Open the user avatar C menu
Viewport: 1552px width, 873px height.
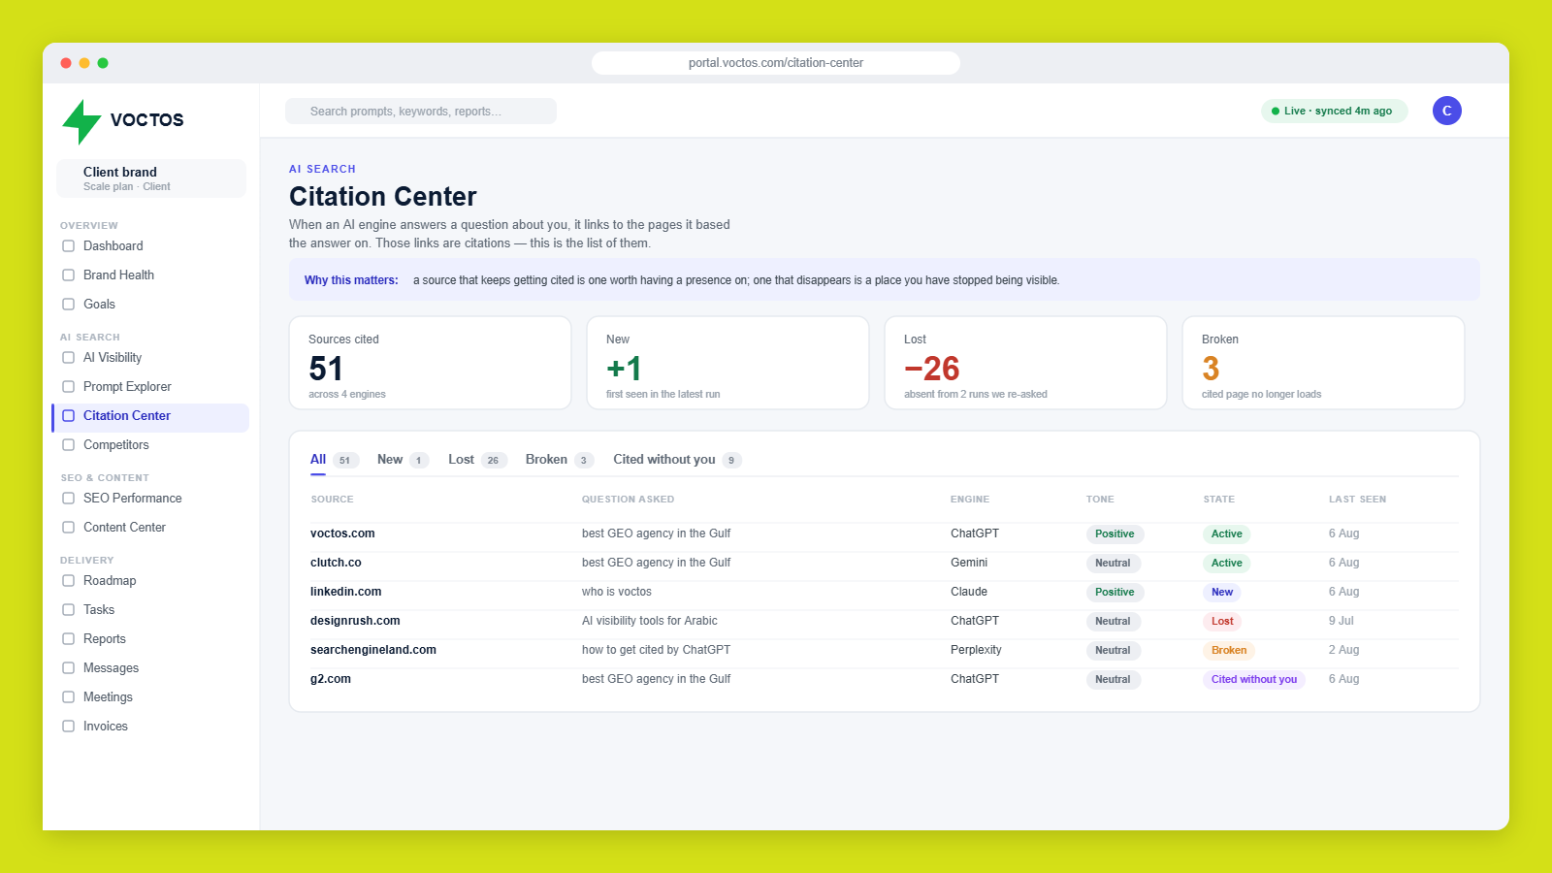1446,111
